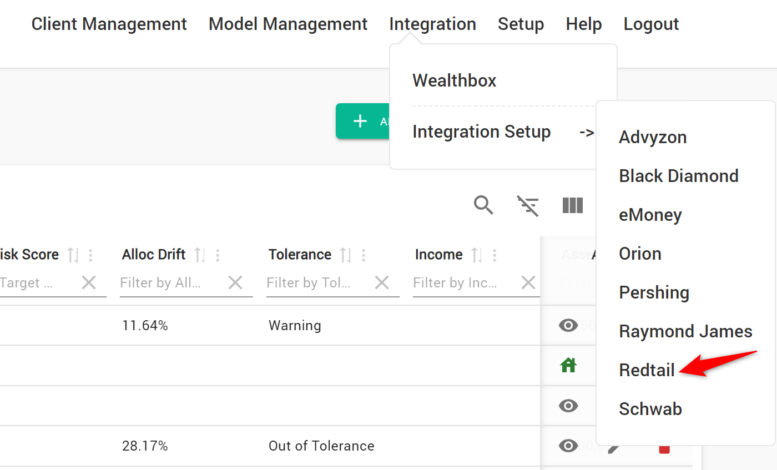Click the Warning tolerance cell
The image size is (777, 470).
click(x=295, y=325)
